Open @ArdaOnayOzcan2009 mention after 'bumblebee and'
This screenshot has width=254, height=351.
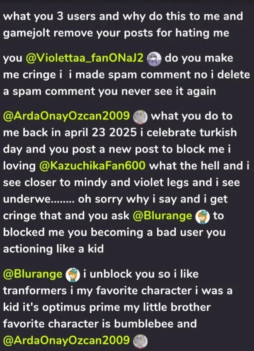tap(66, 340)
